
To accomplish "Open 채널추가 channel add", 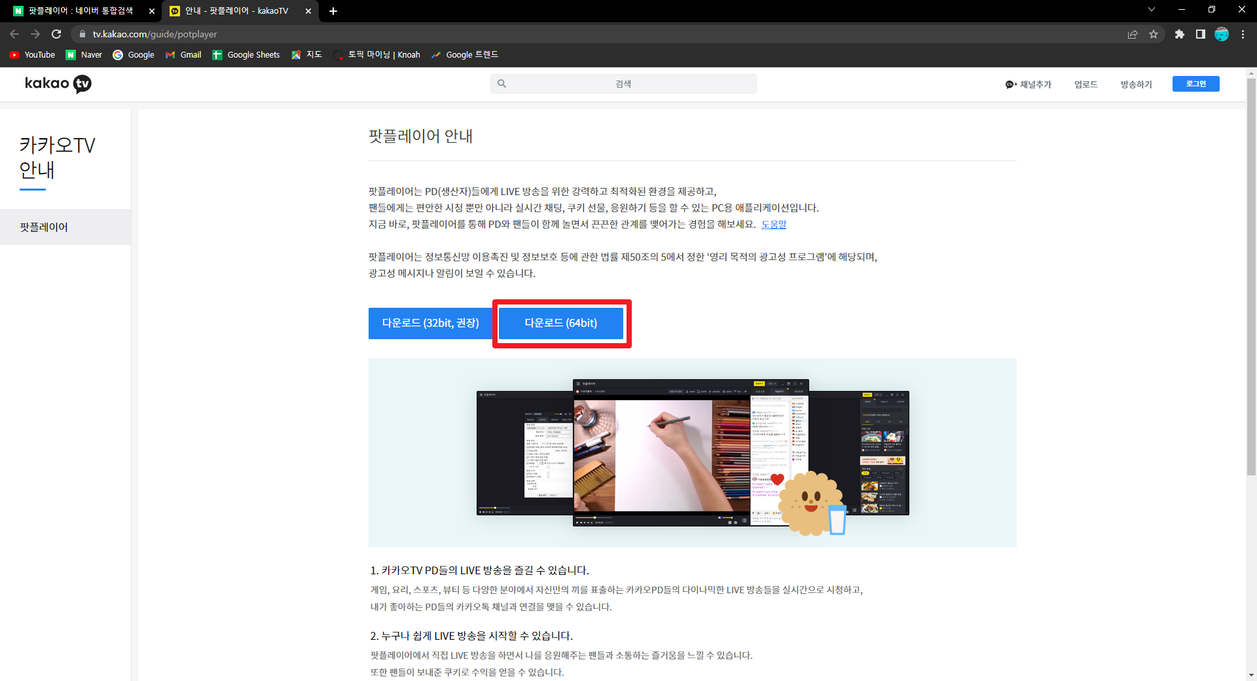I will tap(1029, 84).
